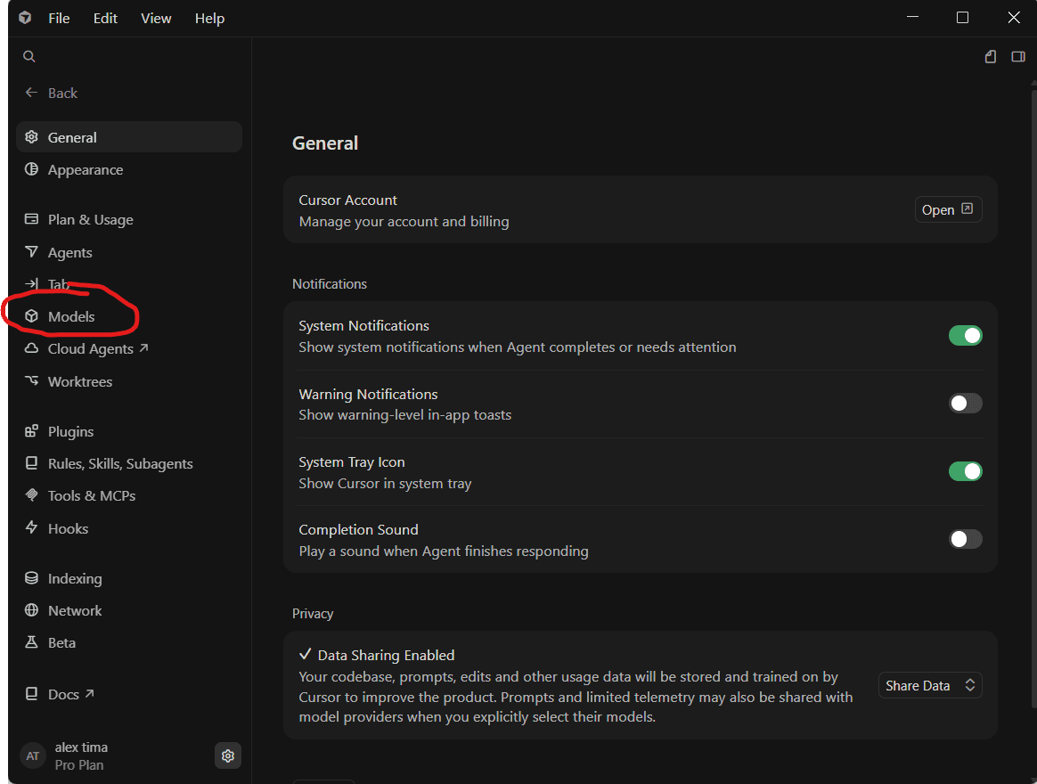Click the 'Cursor Account' label
Image resolution: width=1037 pixels, height=784 pixels.
(347, 200)
